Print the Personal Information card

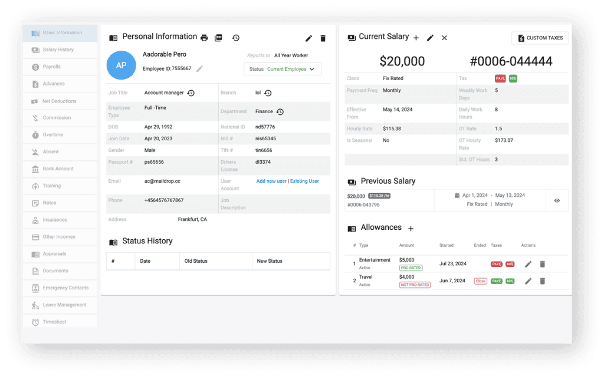[204, 38]
